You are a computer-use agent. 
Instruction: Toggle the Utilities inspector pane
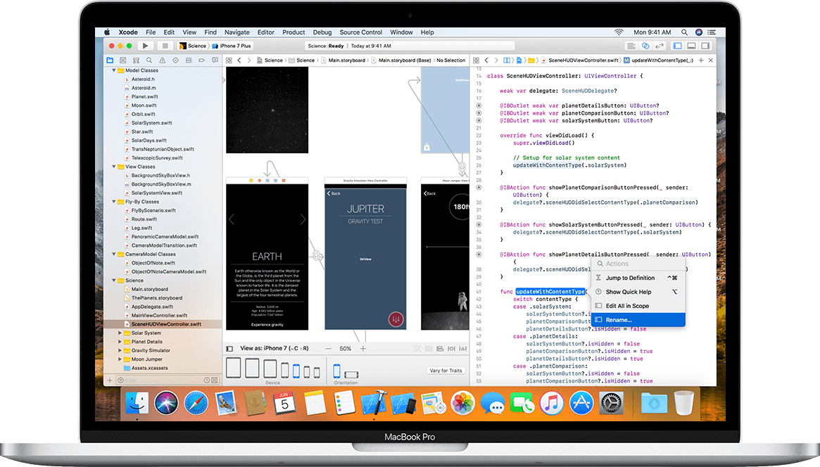click(705, 46)
